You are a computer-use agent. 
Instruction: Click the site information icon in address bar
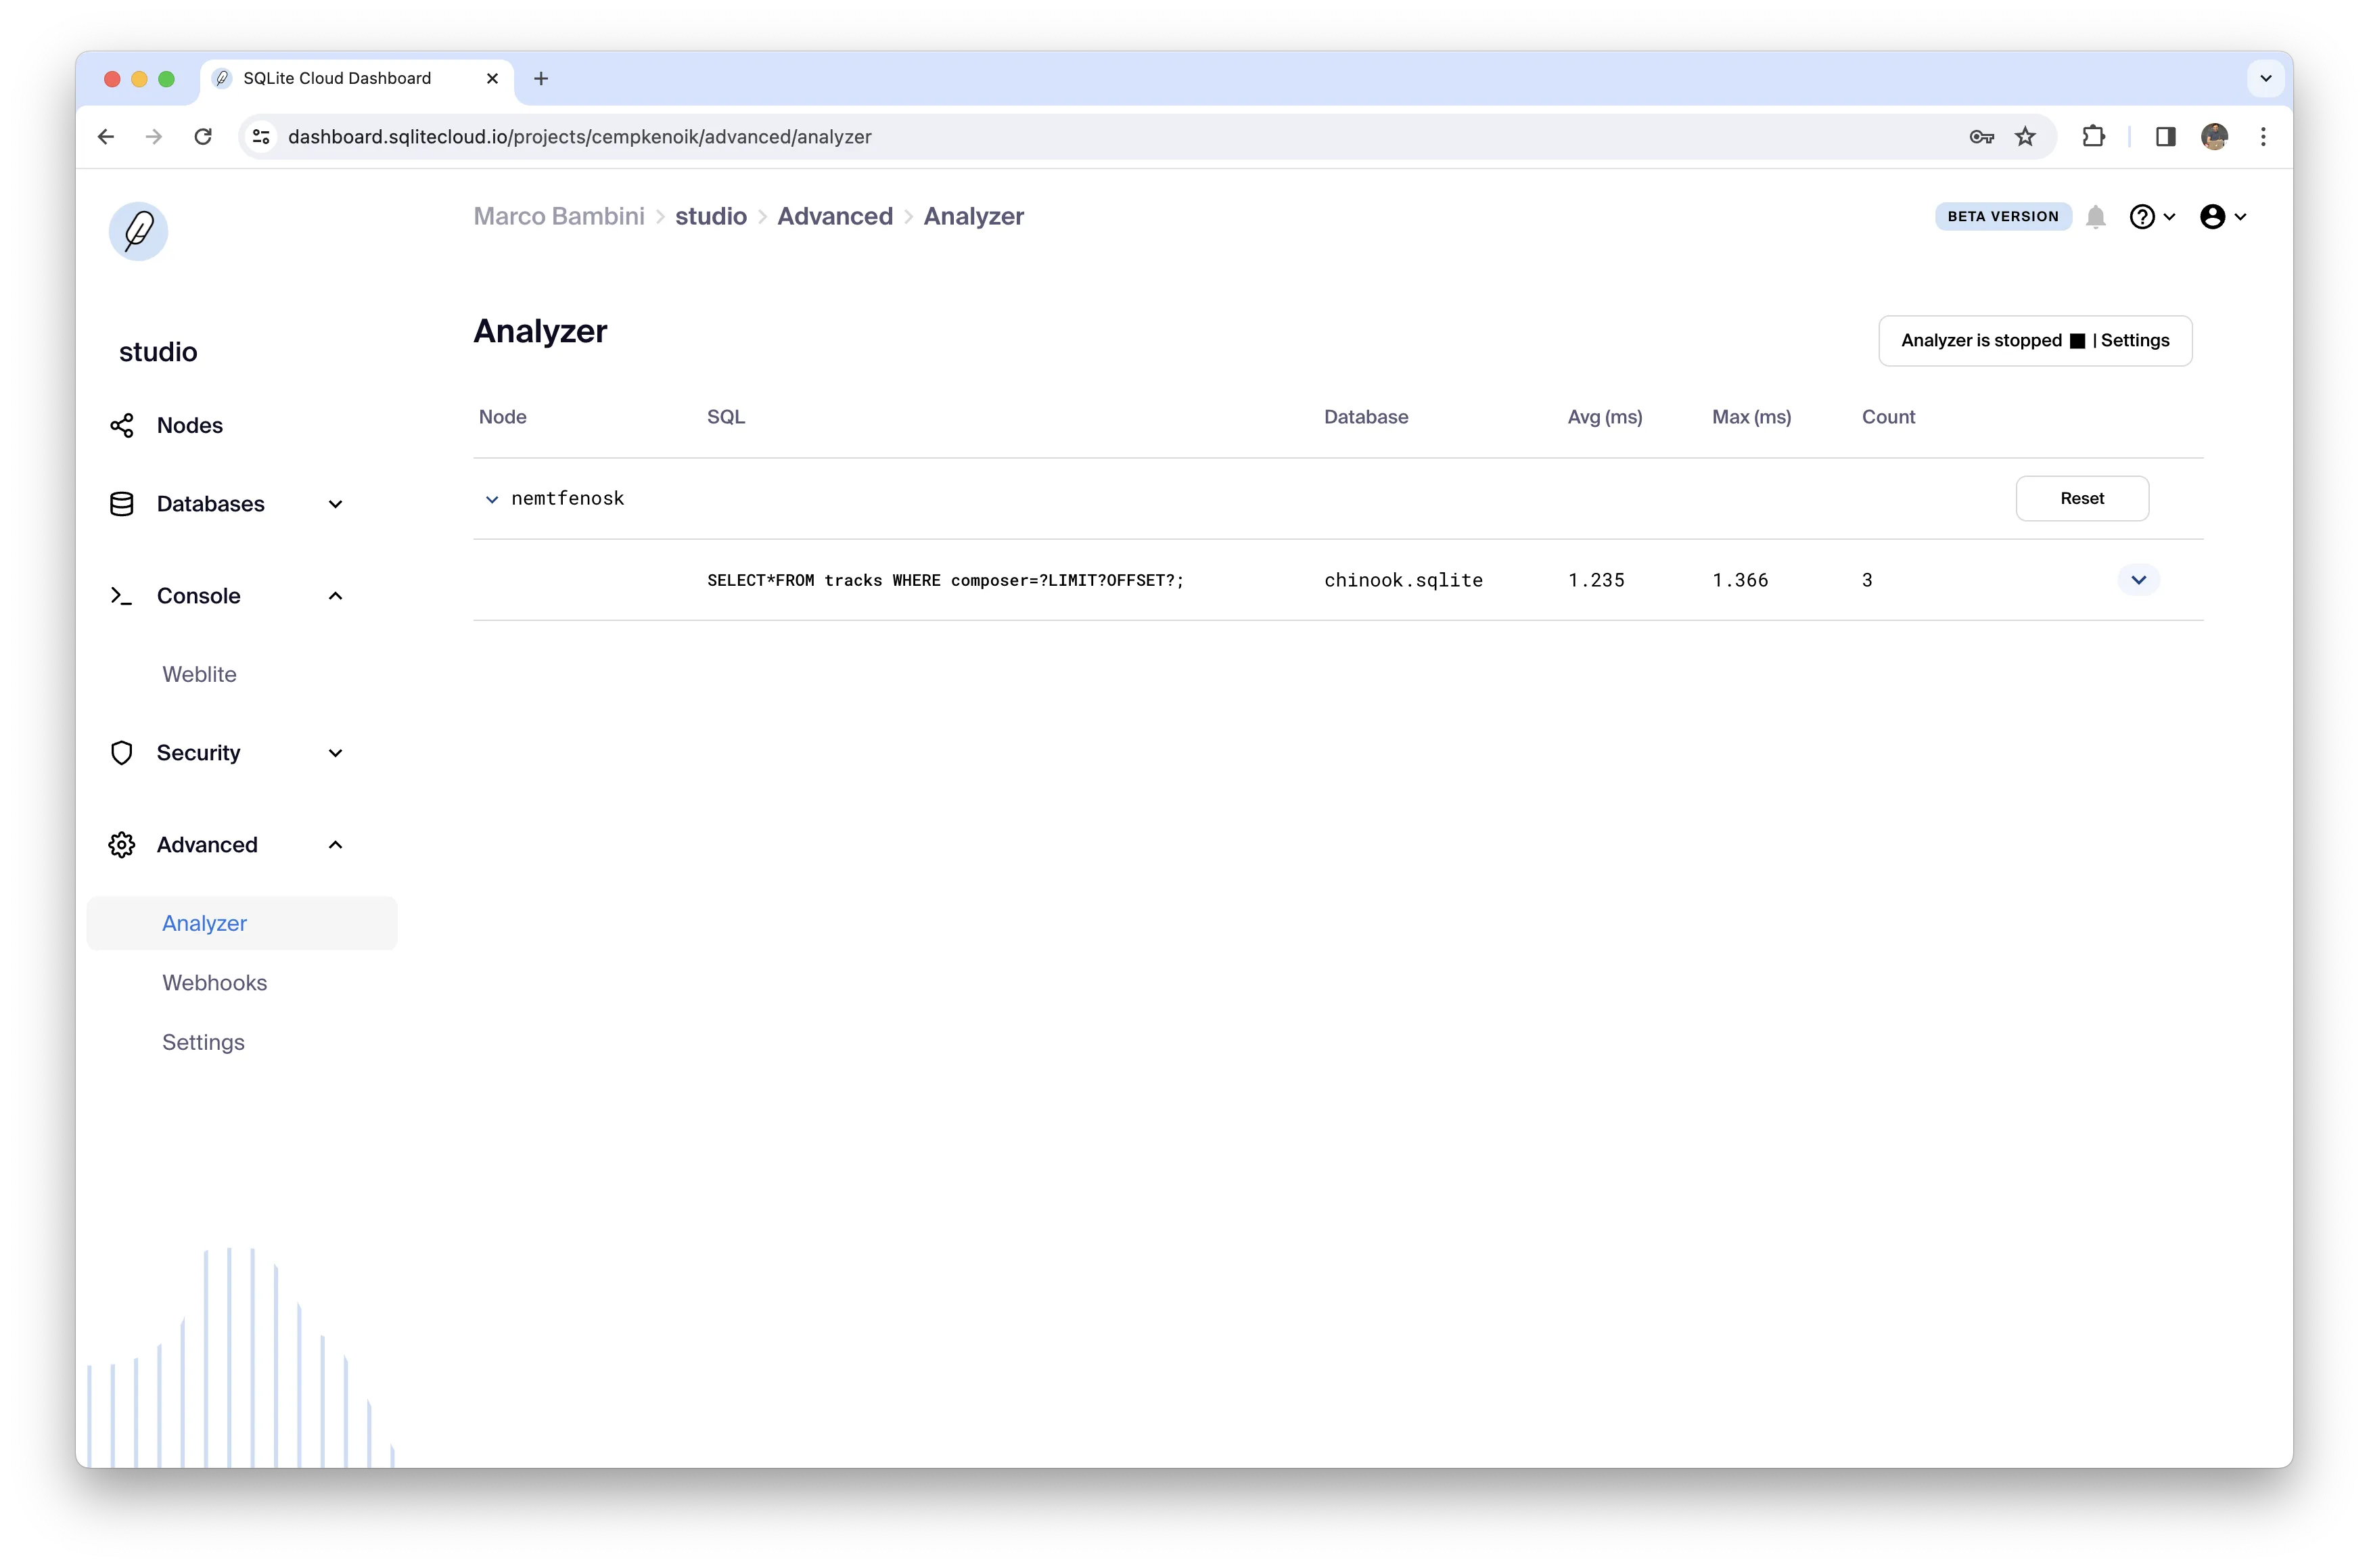pos(261,137)
